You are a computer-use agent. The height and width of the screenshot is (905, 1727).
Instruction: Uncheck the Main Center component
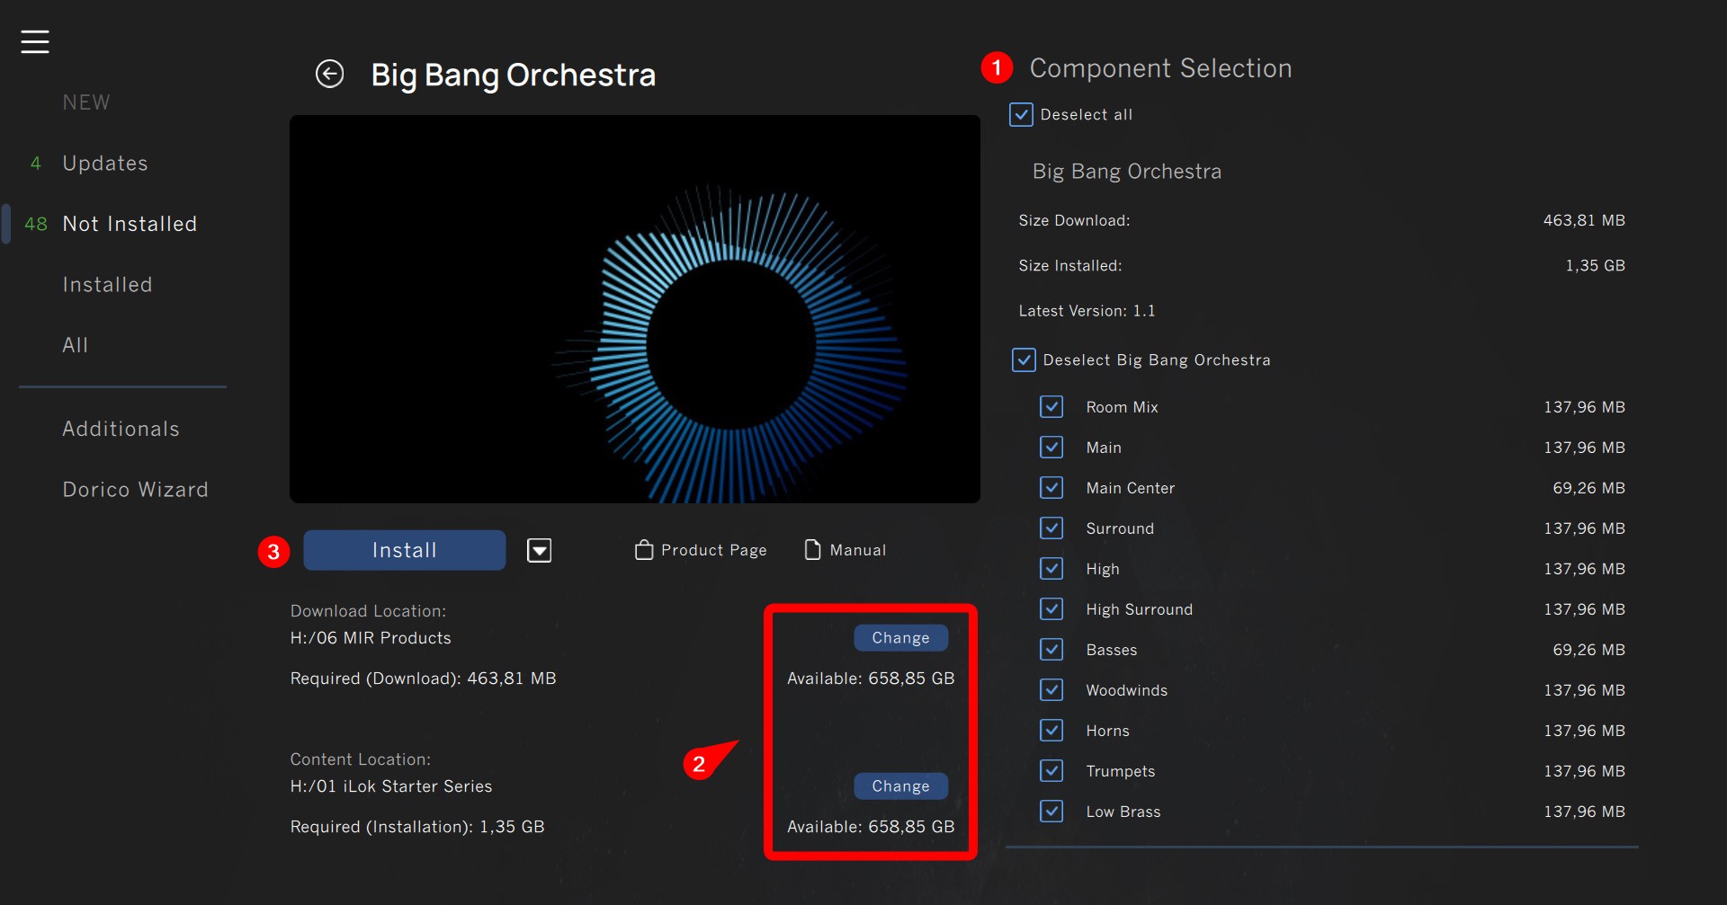tap(1051, 488)
